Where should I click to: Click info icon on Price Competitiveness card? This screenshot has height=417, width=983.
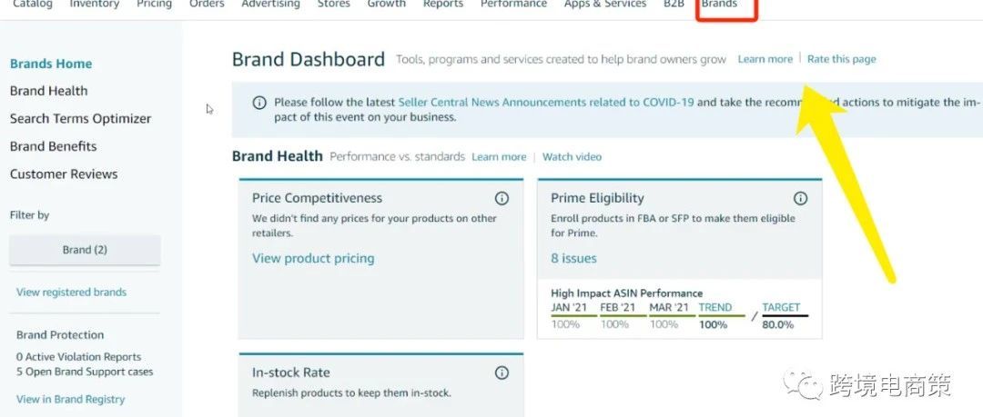pyautogui.click(x=502, y=198)
